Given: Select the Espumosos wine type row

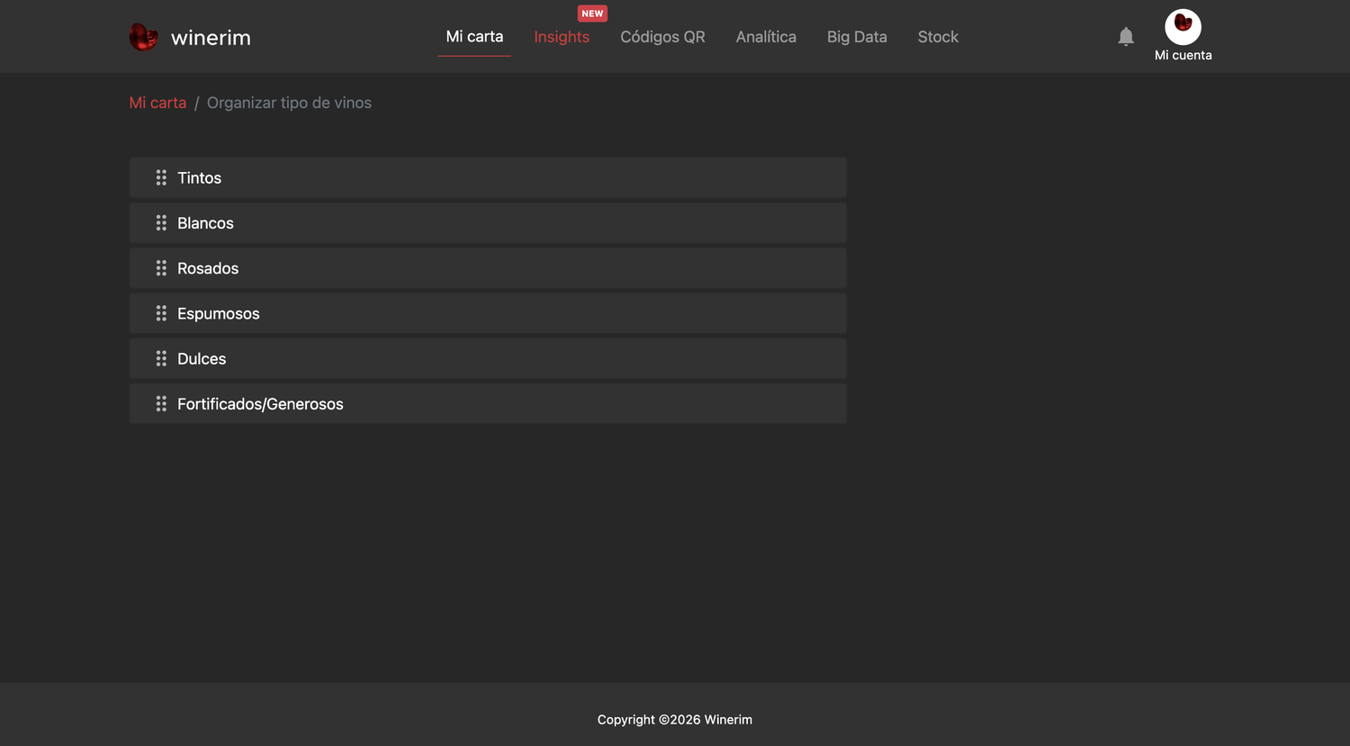Looking at the screenshot, I should point(488,313).
